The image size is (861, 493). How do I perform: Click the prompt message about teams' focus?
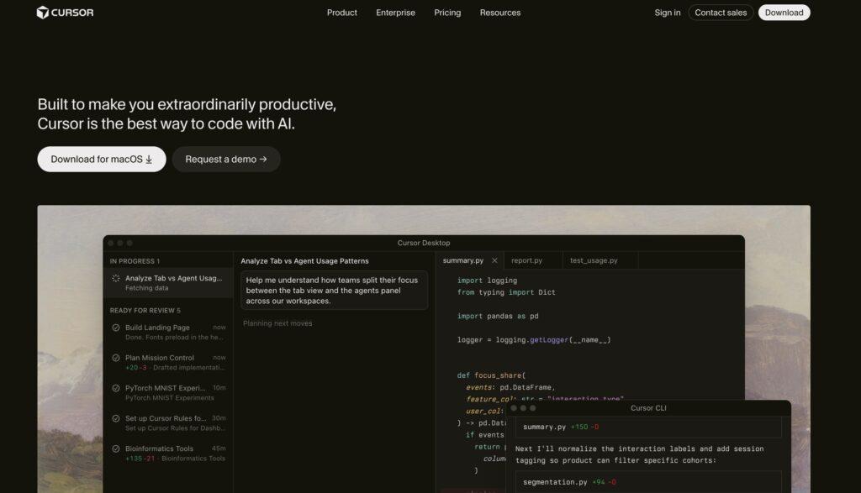[334, 291]
